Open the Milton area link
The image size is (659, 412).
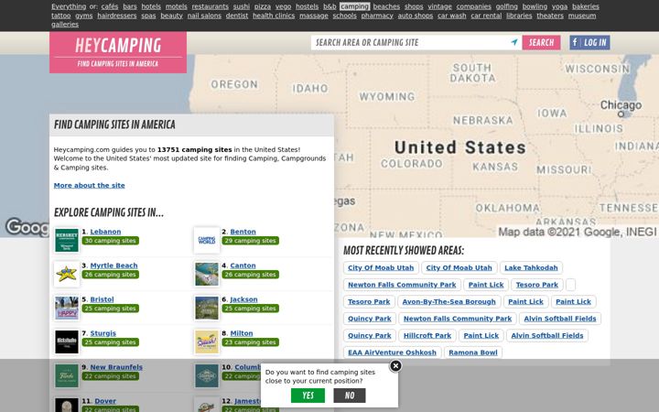point(242,333)
